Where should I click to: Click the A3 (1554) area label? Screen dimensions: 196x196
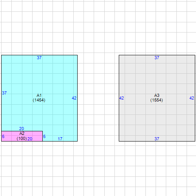pos(156,98)
